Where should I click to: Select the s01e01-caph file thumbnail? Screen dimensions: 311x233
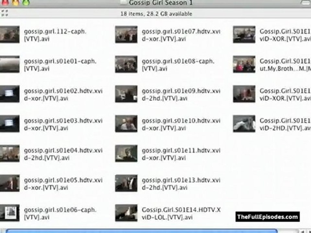(9, 64)
